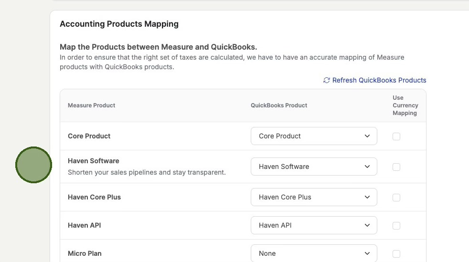Check the currency mapping box for Haven Core Plus
Screen dimensions: 469x262
tap(396, 198)
